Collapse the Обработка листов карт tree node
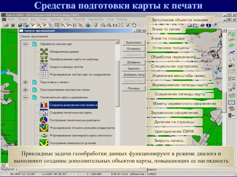This screenshot has width=237, height=177. 25,44
